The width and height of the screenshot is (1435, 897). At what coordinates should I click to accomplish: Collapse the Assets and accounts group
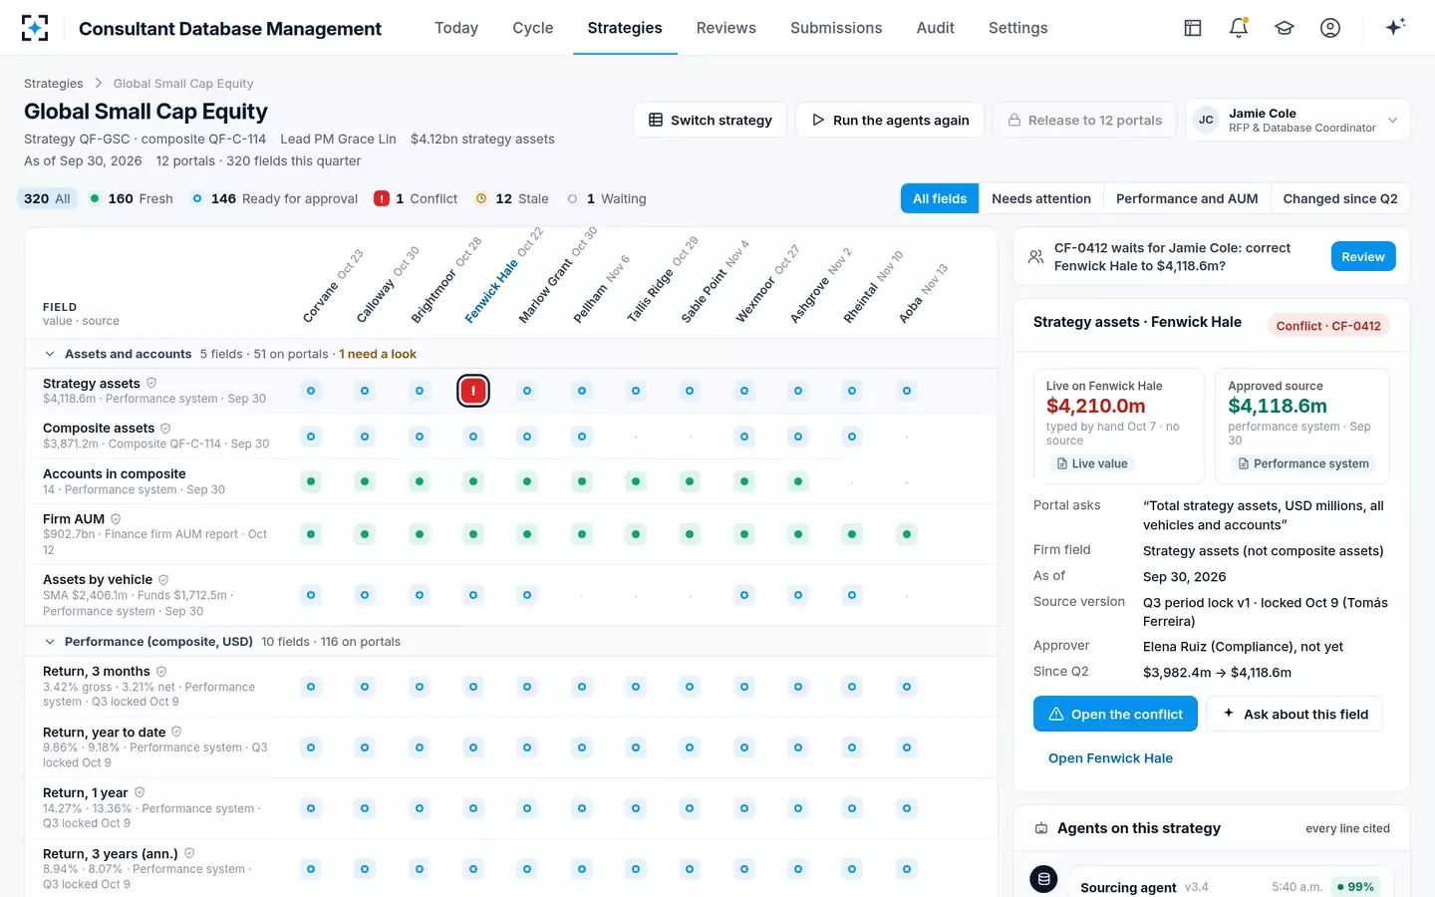click(x=50, y=354)
